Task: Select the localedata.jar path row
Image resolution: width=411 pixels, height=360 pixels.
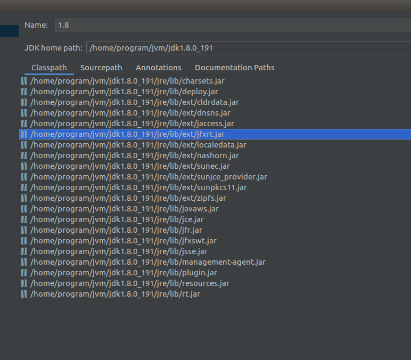Action: coord(215,145)
